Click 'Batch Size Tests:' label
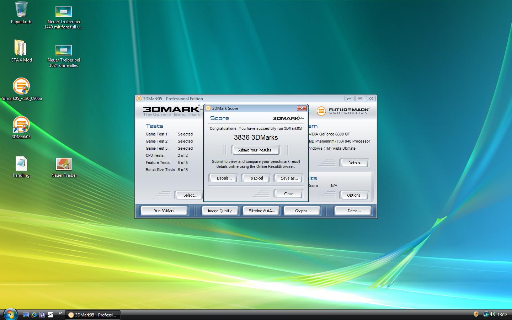This screenshot has width=512, height=320. (x=161, y=170)
